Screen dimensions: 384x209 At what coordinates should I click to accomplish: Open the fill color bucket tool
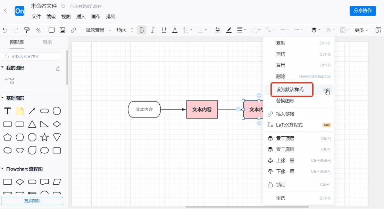218,30
